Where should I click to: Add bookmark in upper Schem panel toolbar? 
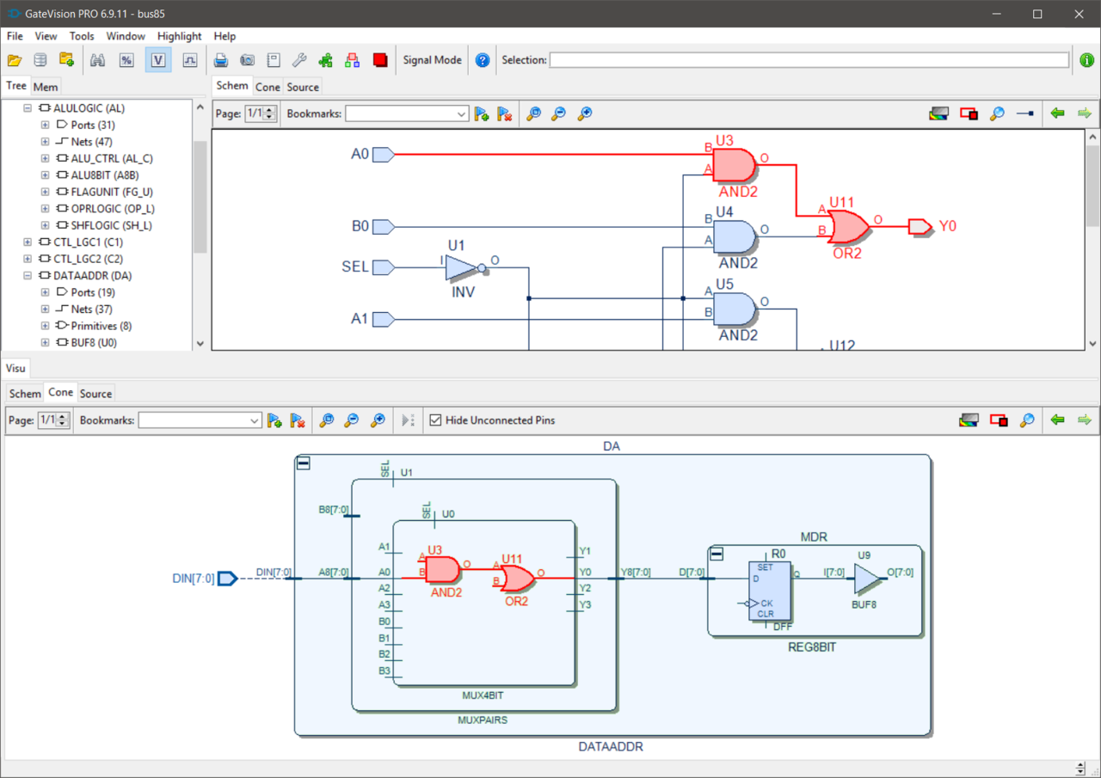[x=482, y=113]
